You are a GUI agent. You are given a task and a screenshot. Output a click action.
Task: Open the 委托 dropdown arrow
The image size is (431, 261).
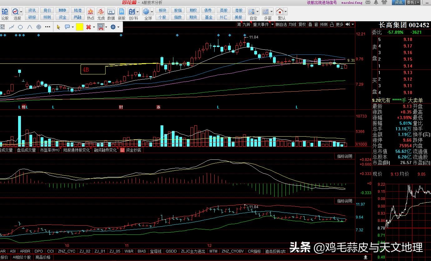418,3
